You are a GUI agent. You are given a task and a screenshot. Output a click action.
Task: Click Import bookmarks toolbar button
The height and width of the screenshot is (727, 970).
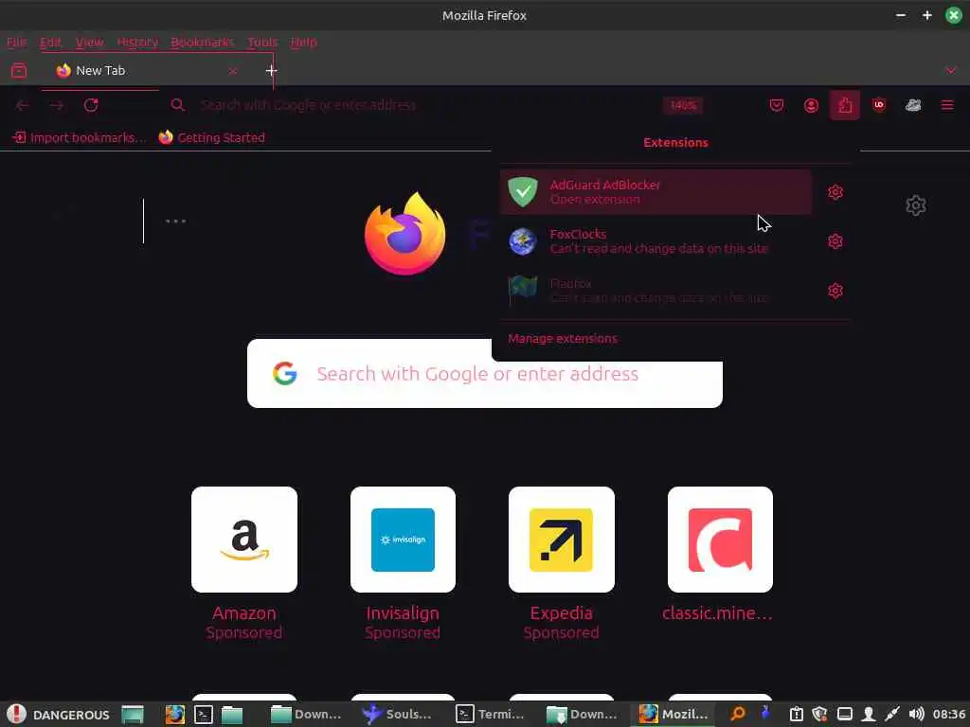pyautogui.click(x=80, y=137)
